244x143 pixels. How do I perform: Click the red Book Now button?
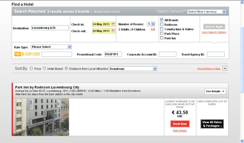point(180,124)
